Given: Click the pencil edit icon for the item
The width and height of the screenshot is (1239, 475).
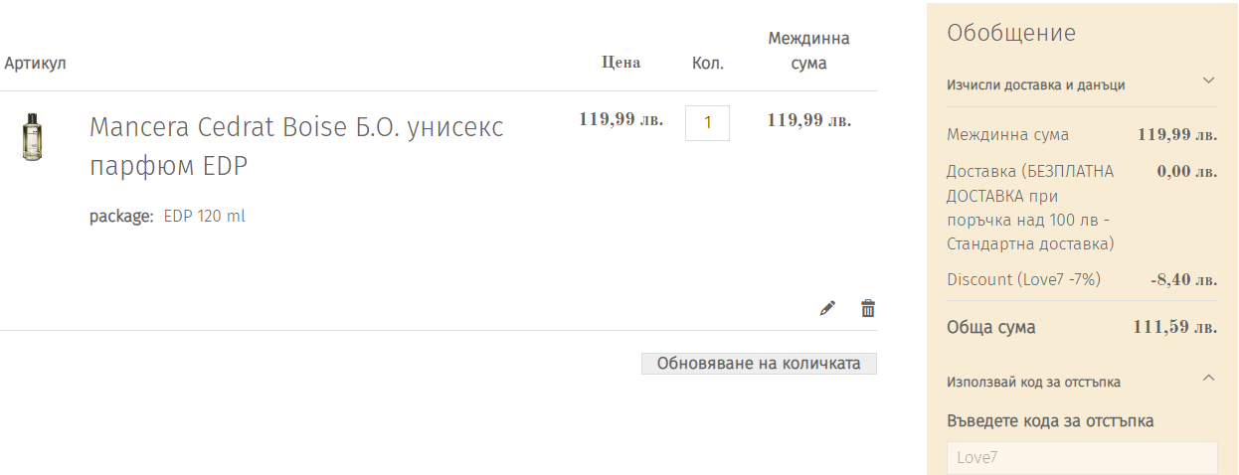Looking at the screenshot, I should [x=827, y=309].
